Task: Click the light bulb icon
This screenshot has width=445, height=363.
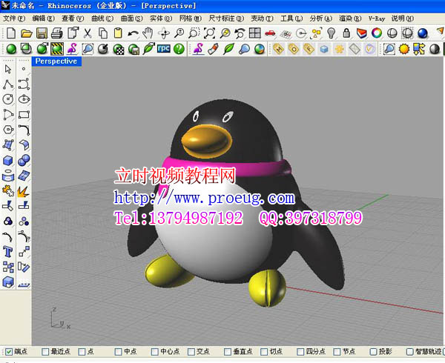Action: [331, 33]
